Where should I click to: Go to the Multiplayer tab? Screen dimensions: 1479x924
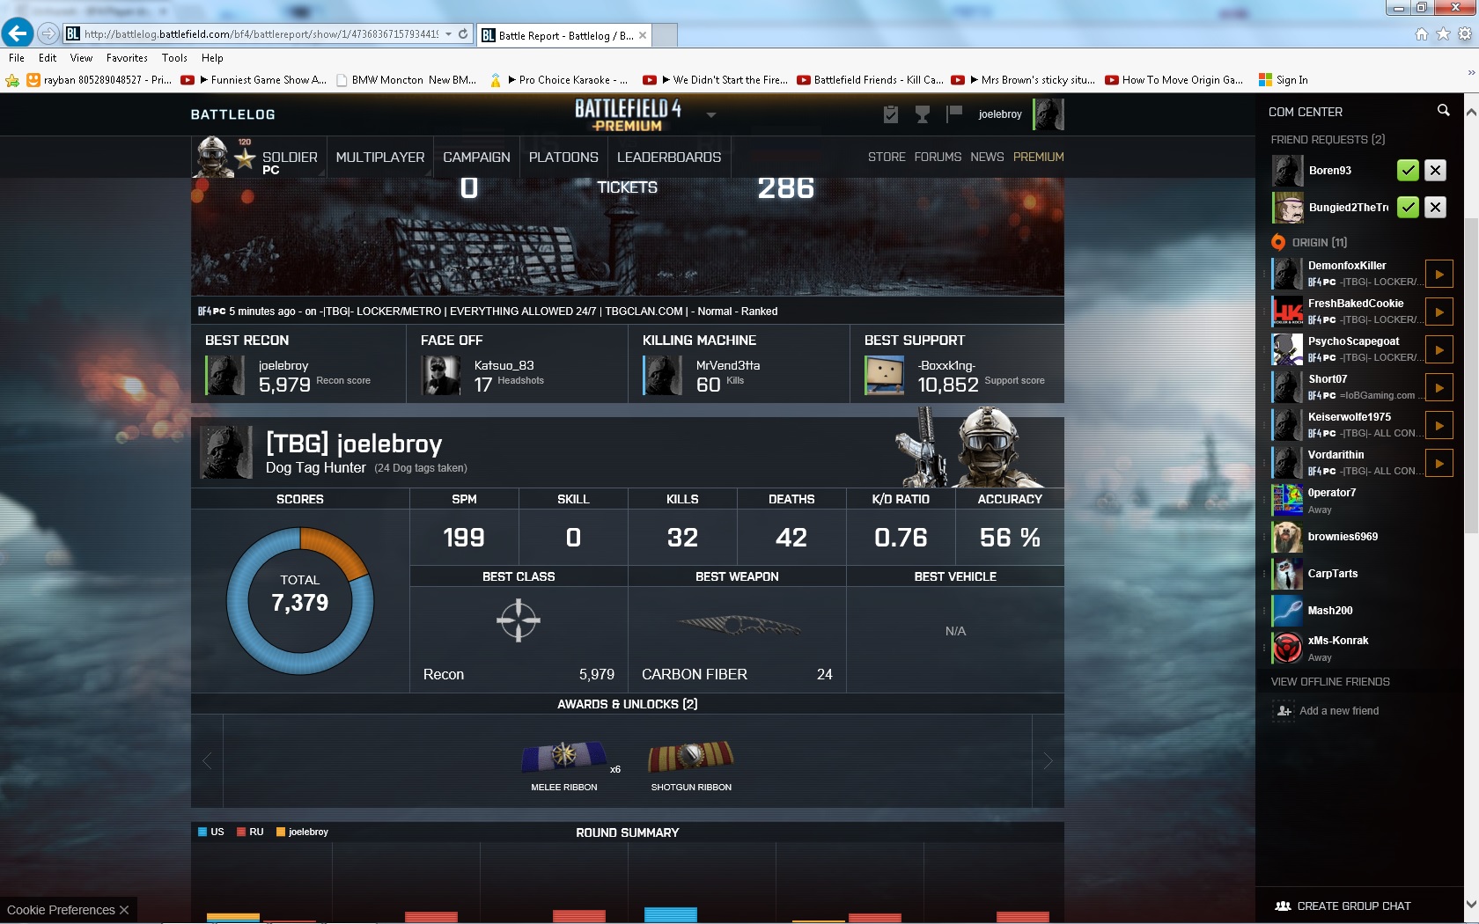(380, 157)
